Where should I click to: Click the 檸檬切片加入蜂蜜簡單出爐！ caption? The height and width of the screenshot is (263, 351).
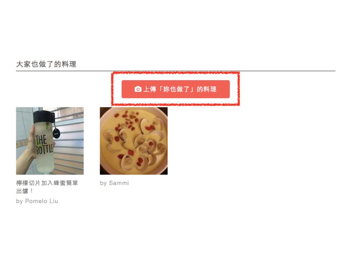(x=47, y=187)
